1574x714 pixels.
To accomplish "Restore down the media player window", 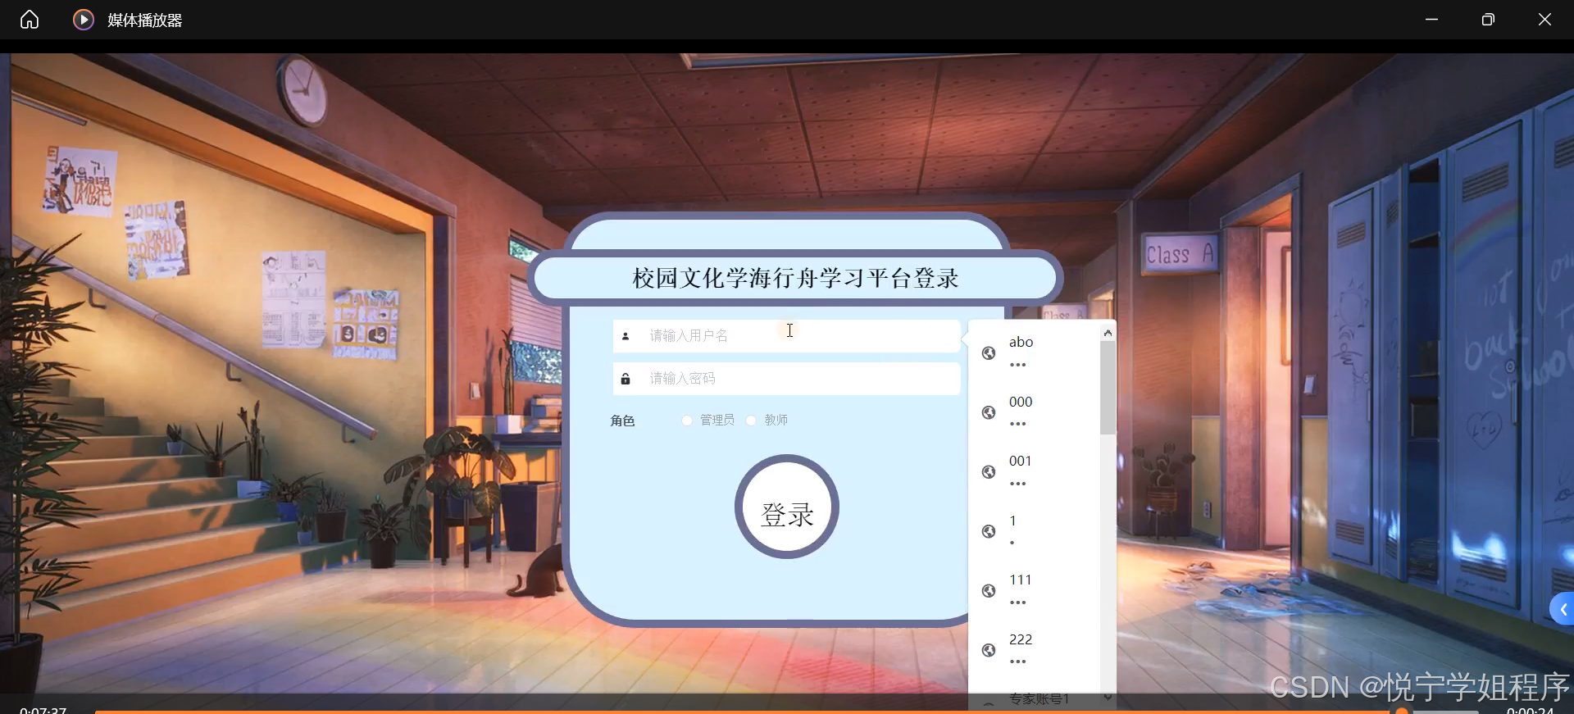I will coord(1488,20).
